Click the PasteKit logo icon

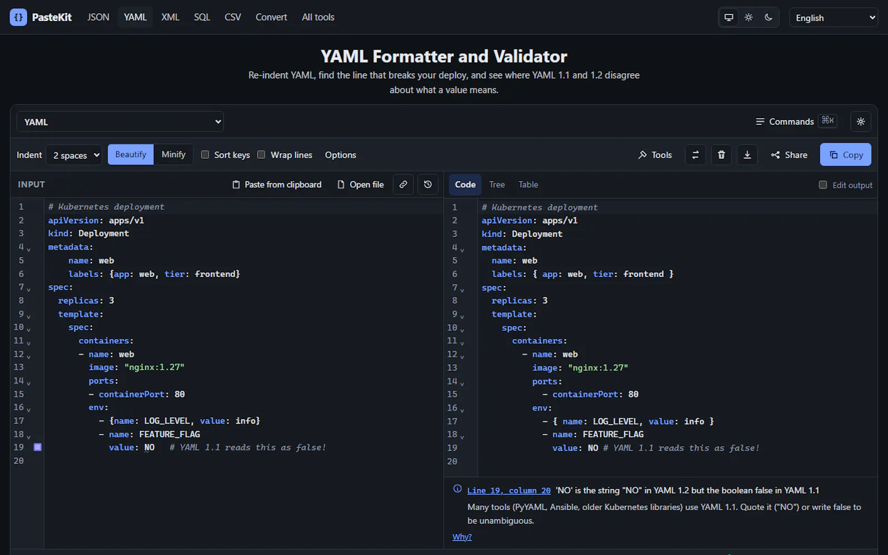[18, 17]
